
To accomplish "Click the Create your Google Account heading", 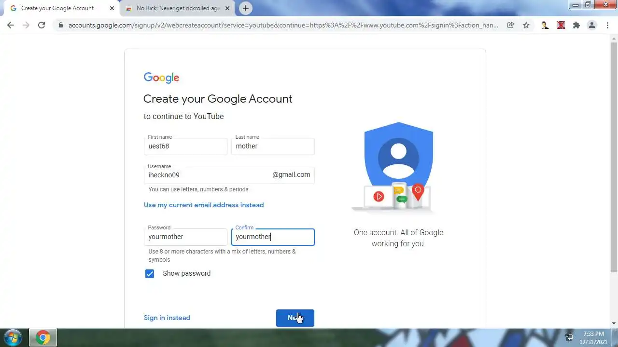I will coord(218,99).
